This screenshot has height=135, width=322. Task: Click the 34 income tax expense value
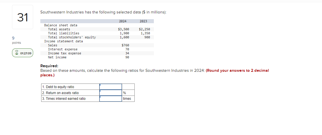[127, 53]
